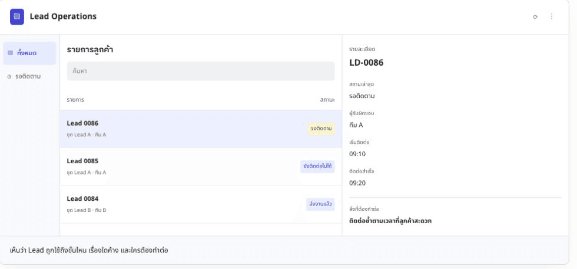This screenshot has width=577, height=269.
Task: Click the ทีม A value in details
Action: point(356,125)
